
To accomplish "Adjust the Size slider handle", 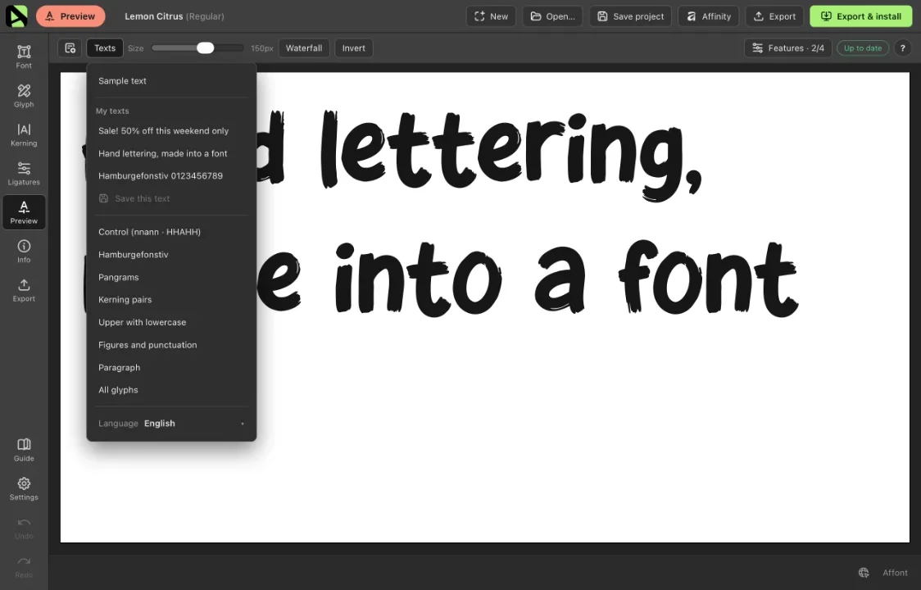I will (205, 48).
